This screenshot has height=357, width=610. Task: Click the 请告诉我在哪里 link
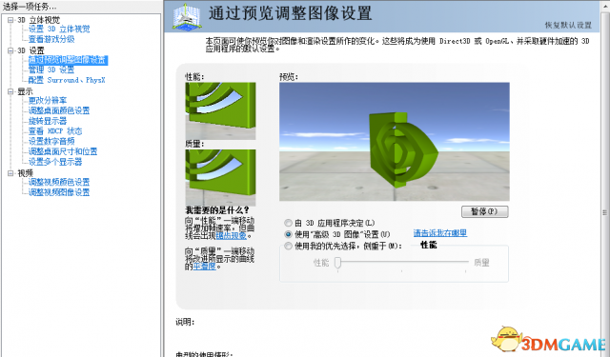point(440,233)
